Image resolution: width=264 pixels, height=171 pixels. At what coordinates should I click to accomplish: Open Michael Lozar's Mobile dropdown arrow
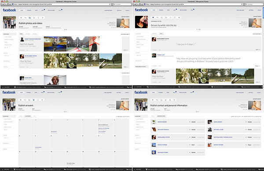[x=246, y=130]
